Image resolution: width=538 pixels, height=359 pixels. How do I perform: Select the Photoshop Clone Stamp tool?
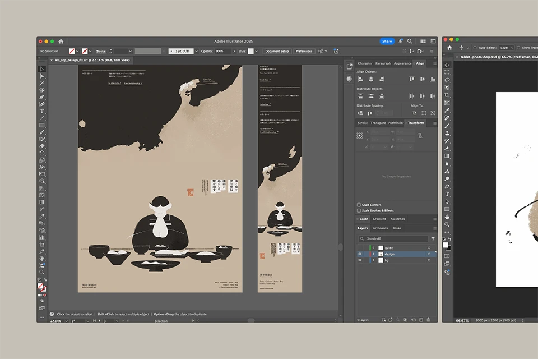click(x=447, y=134)
